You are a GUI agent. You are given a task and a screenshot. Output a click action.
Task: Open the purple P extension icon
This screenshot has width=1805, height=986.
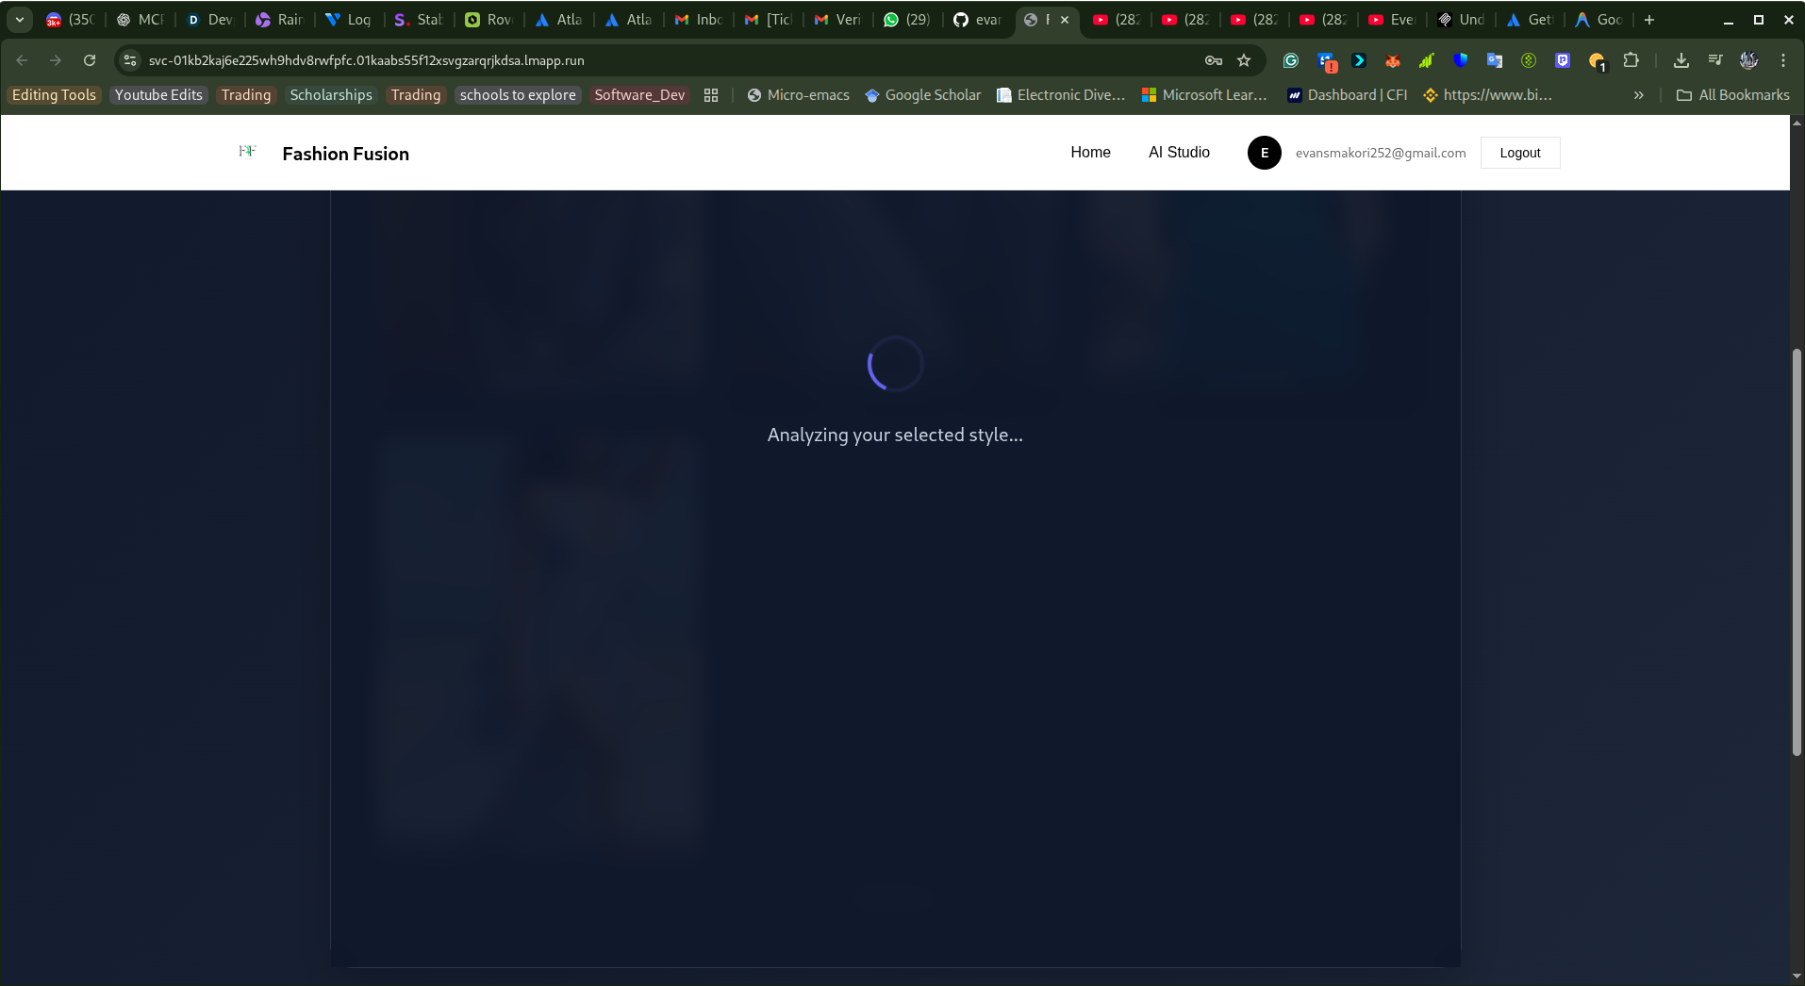click(1563, 60)
